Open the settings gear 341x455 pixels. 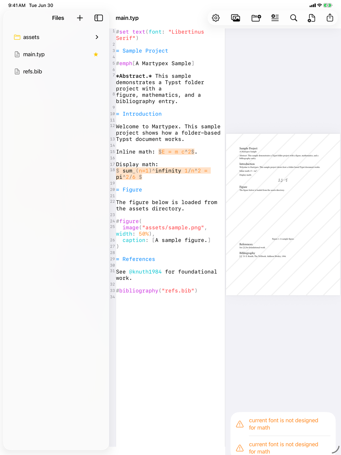[x=216, y=18]
